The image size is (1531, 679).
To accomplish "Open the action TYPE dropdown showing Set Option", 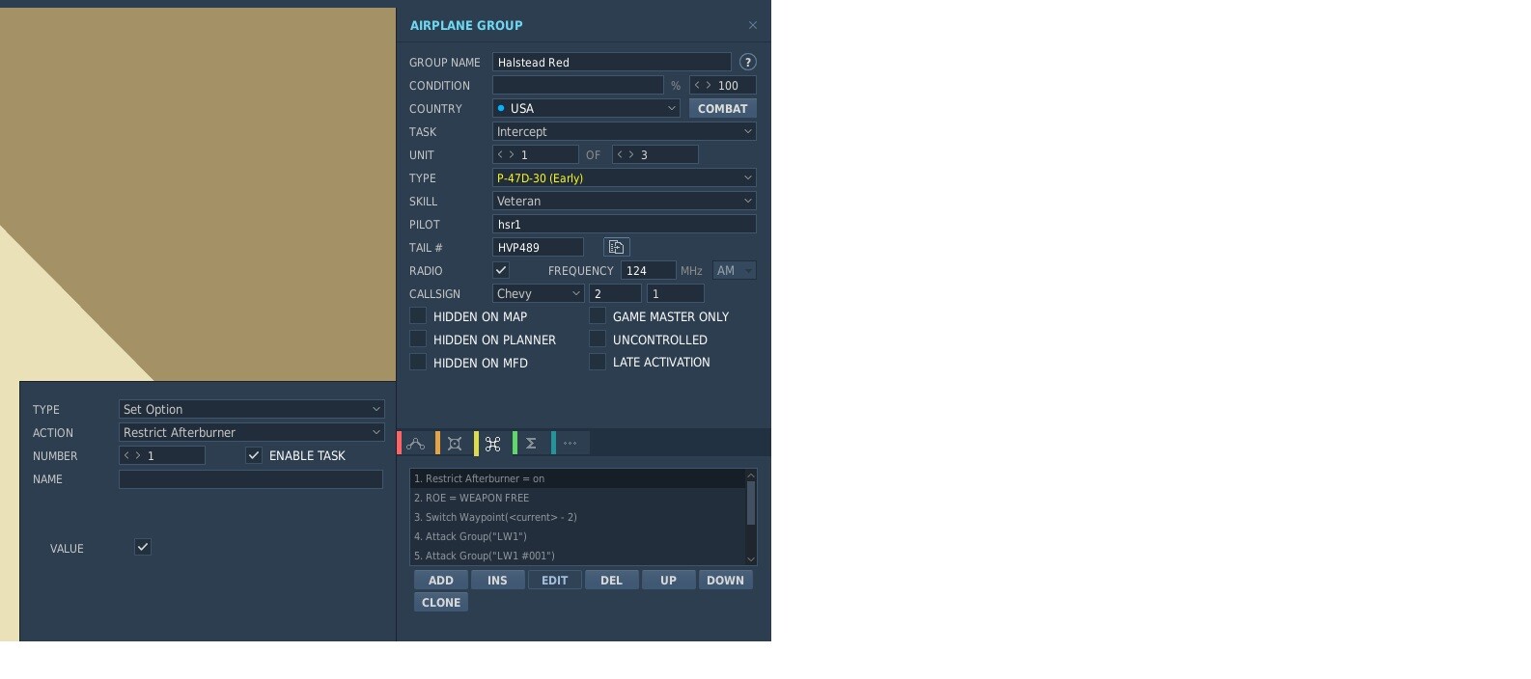I will pos(251,409).
